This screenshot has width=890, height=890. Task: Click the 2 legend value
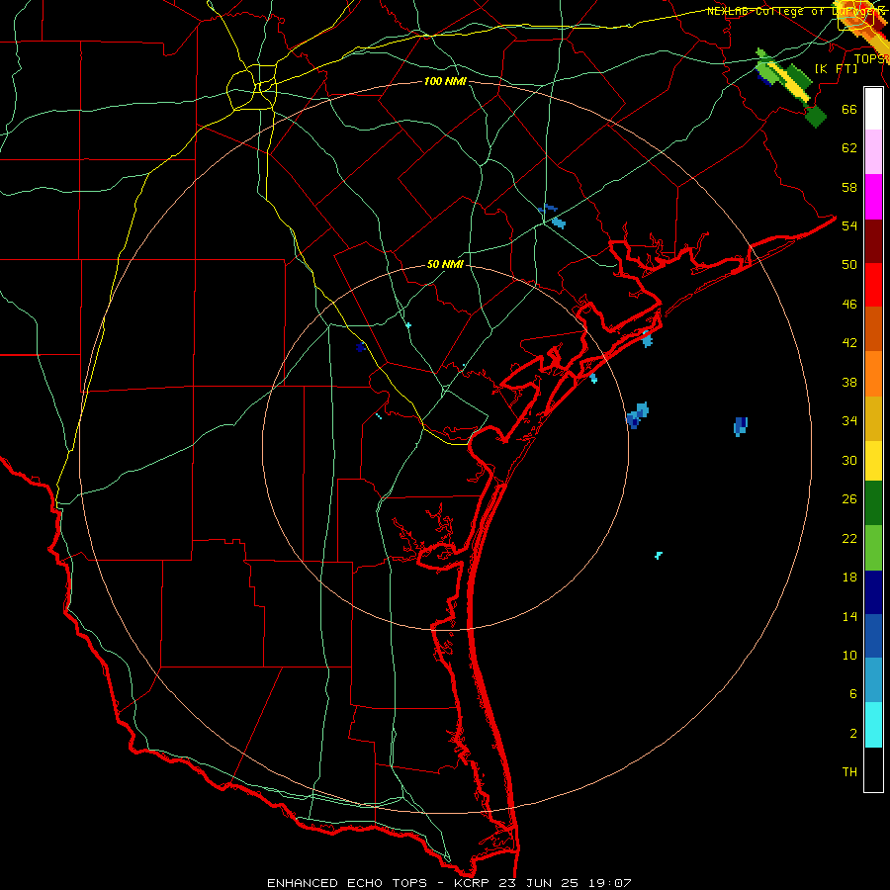(852, 734)
